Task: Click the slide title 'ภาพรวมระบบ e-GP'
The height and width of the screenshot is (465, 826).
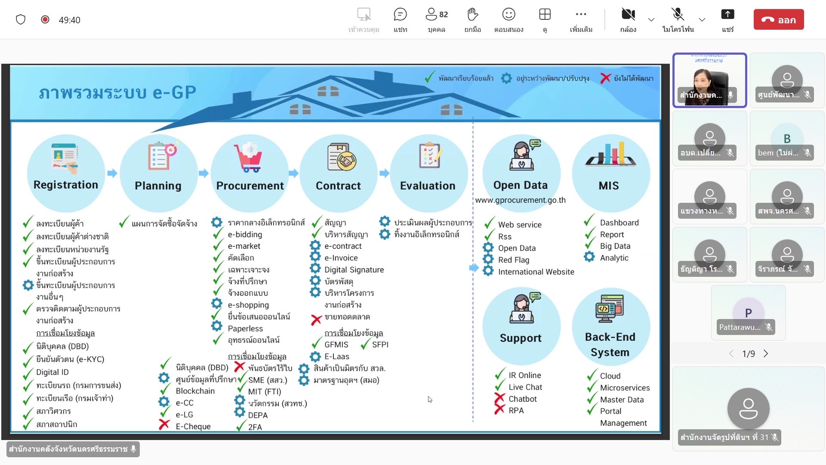Action: pos(117,92)
